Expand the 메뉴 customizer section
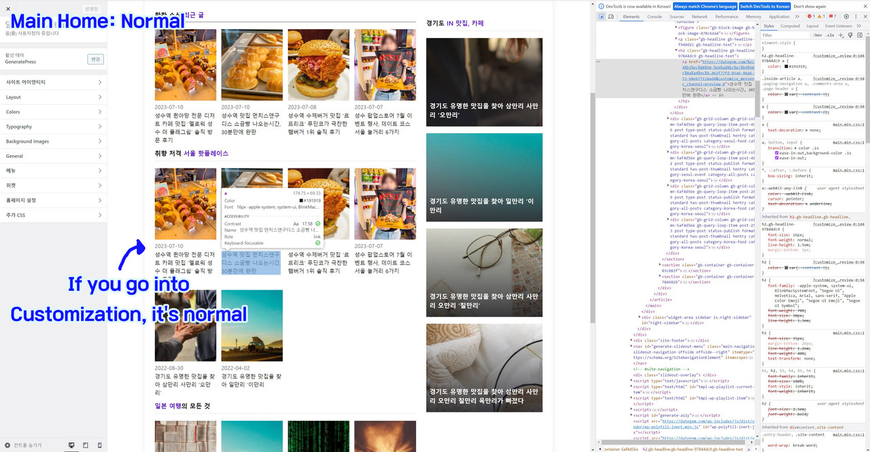Screen dimensions: 870x452 tap(53, 171)
